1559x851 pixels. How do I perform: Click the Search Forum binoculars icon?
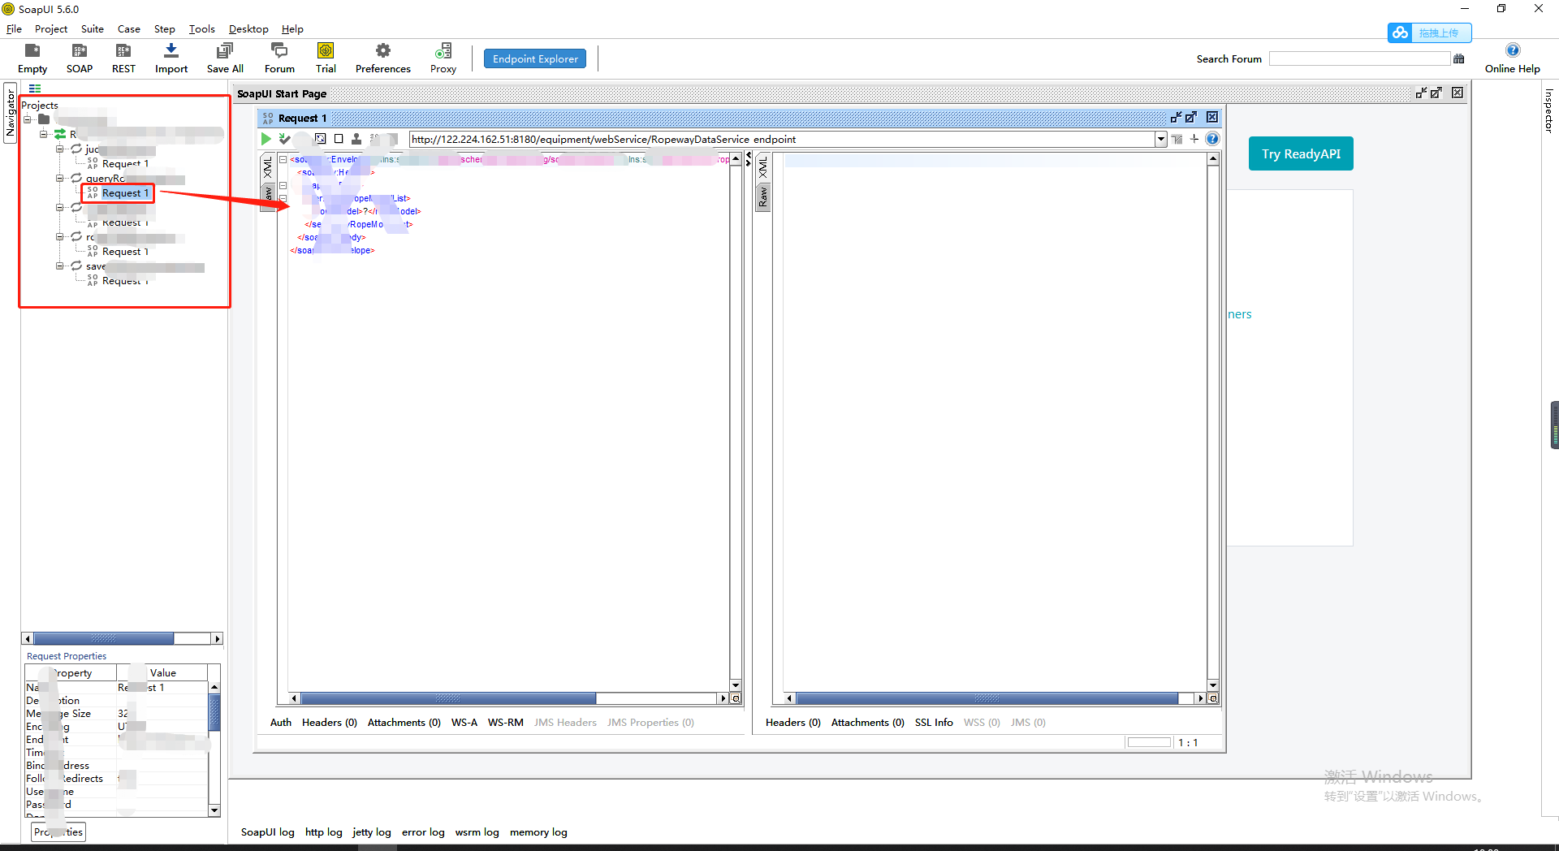(1459, 58)
